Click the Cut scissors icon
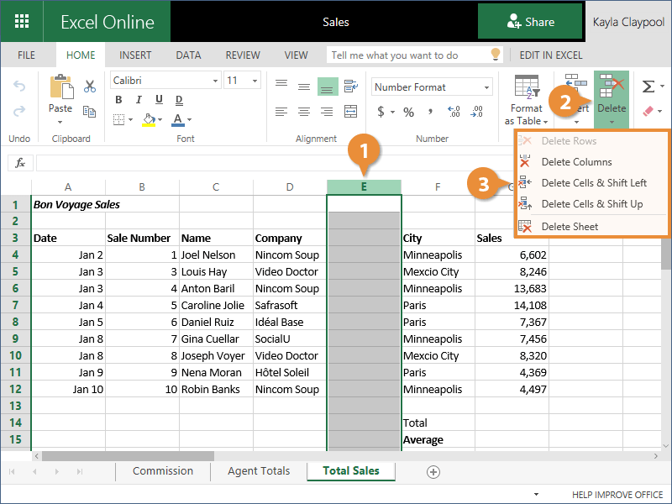The image size is (672, 504). 90,86
